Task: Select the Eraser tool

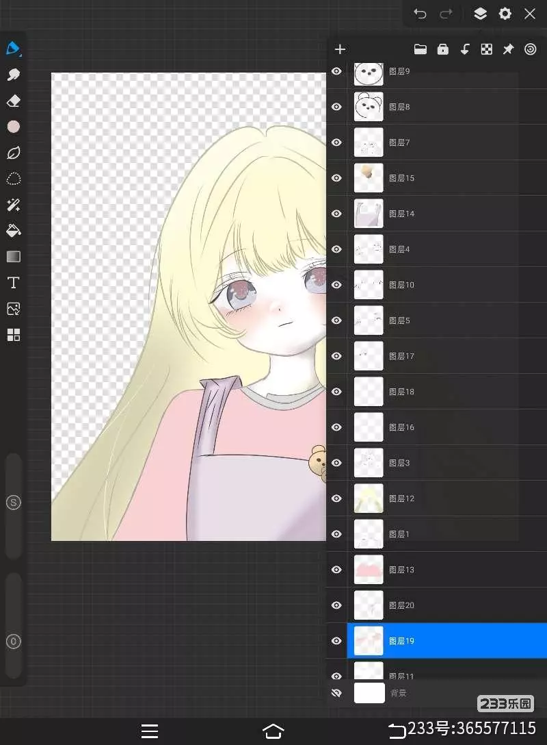Action: [13, 101]
